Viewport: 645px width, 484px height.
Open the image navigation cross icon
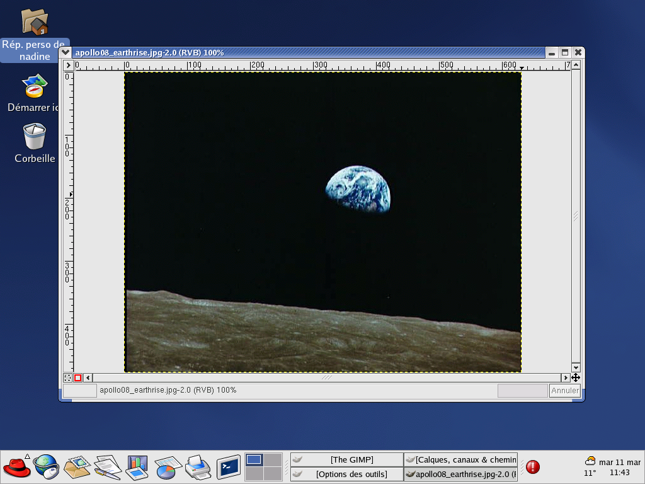(576, 377)
